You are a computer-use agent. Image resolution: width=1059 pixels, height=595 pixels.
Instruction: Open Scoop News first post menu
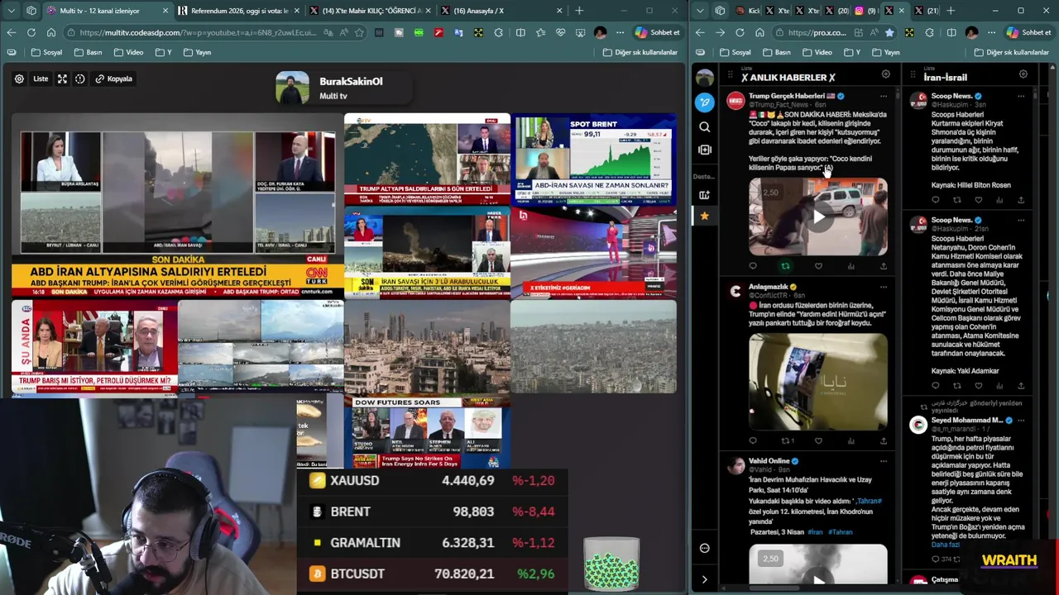click(1021, 96)
